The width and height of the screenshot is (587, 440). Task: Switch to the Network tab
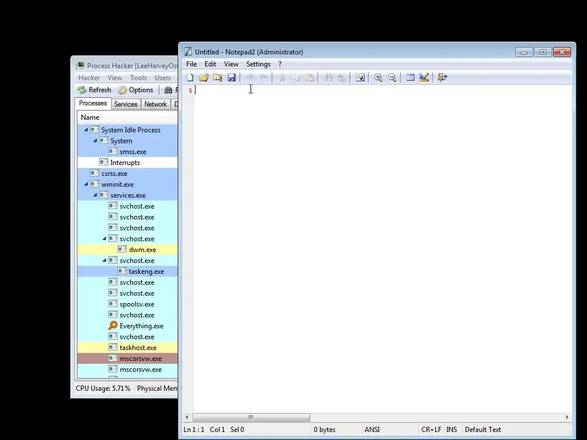point(155,104)
